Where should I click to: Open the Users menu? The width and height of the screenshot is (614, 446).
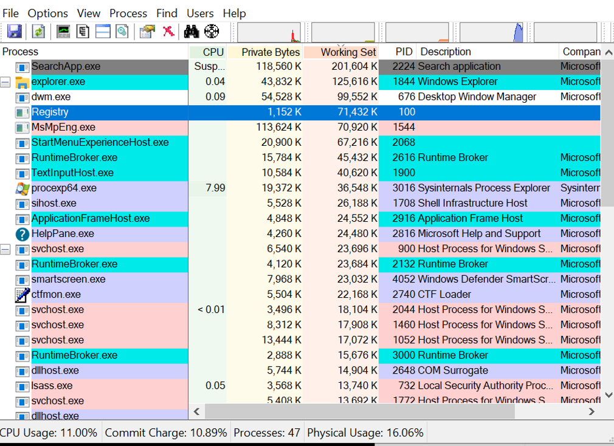click(200, 13)
